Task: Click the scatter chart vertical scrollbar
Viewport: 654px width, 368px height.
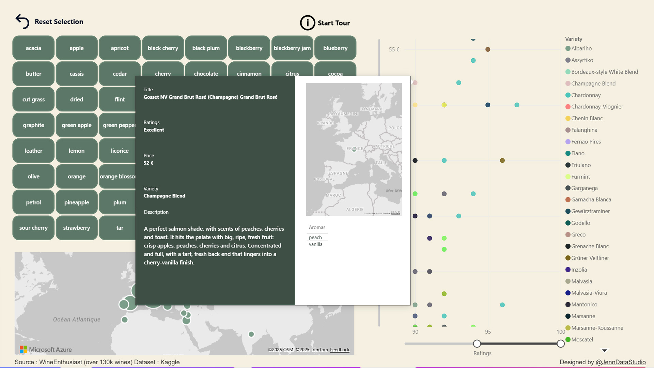Action: [379, 183]
